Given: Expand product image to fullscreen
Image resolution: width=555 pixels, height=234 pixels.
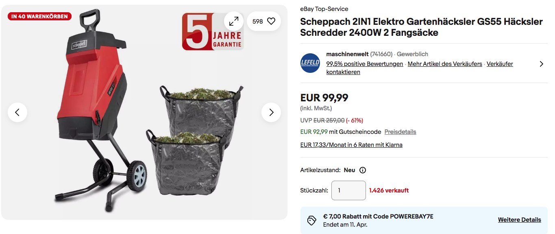Looking at the screenshot, I should [x=234, y=21].
